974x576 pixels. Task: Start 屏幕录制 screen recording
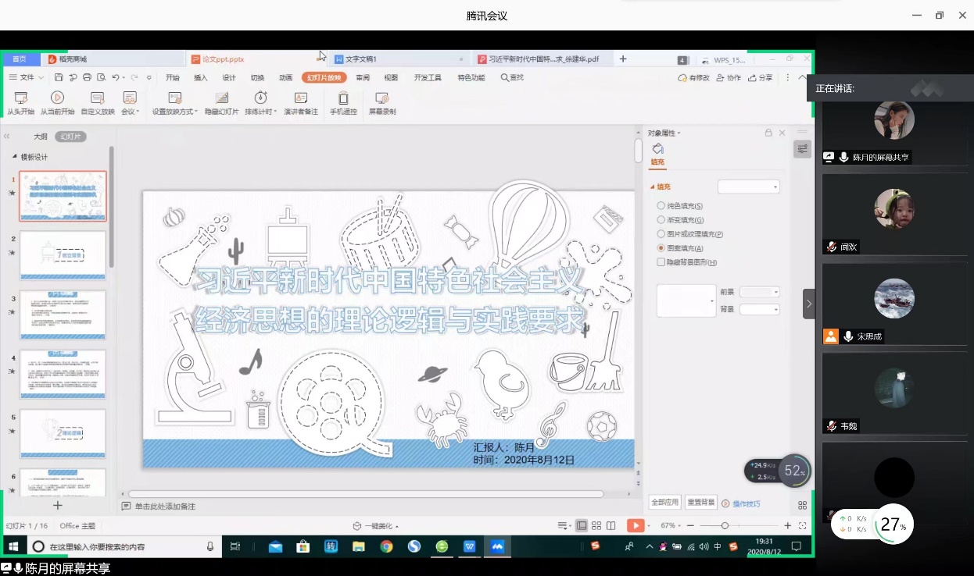click(381, 98)
